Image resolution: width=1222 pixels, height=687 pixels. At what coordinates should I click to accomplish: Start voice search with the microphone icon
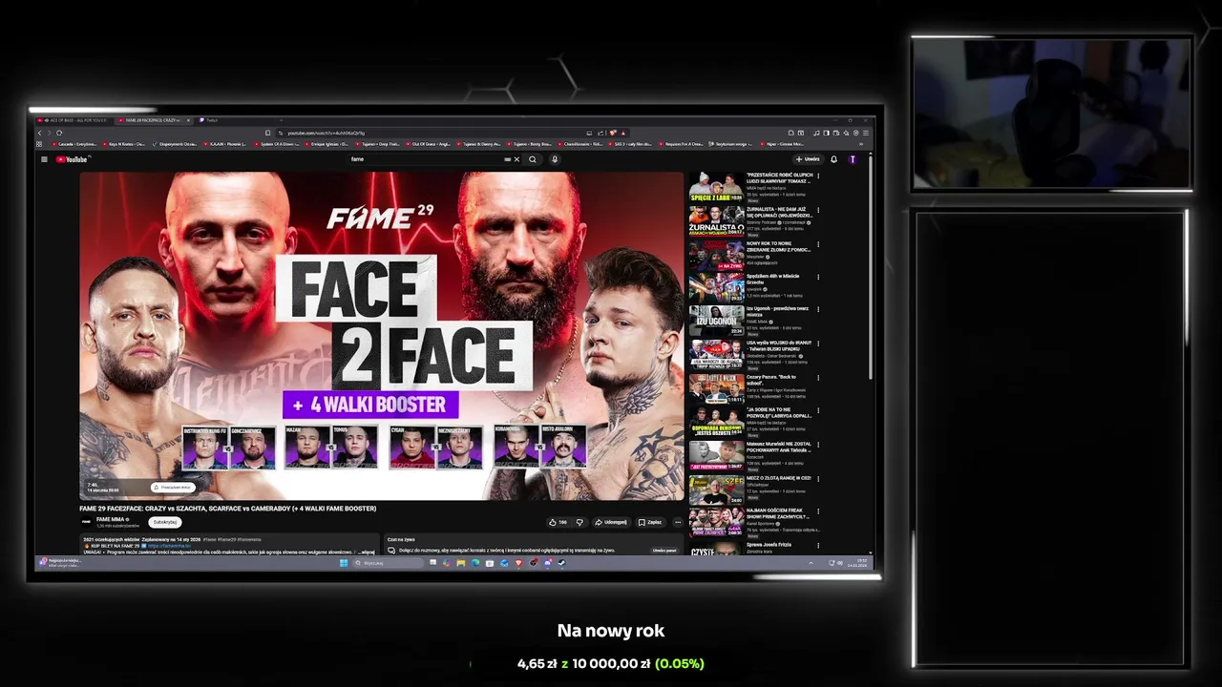[x=555, y=159]
